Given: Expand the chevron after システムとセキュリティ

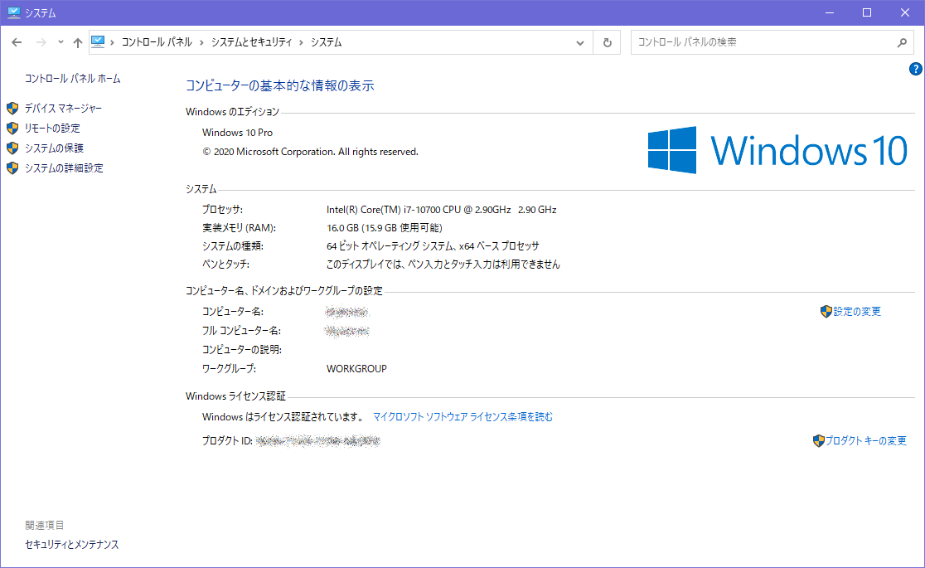Looking at the screenshot, I should [302, 42].
